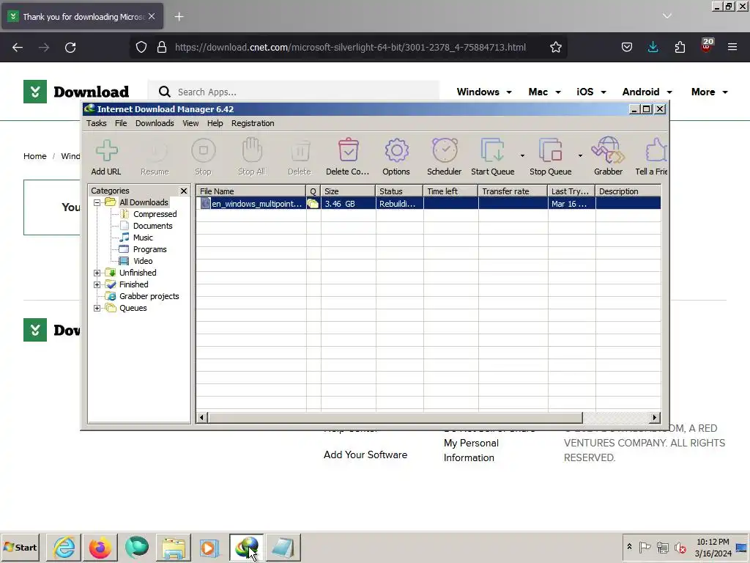Viewport: 750px width, 563px height.
Task: Click the horizontal scrollbar left arrow
Action: (x=202, y=417)
